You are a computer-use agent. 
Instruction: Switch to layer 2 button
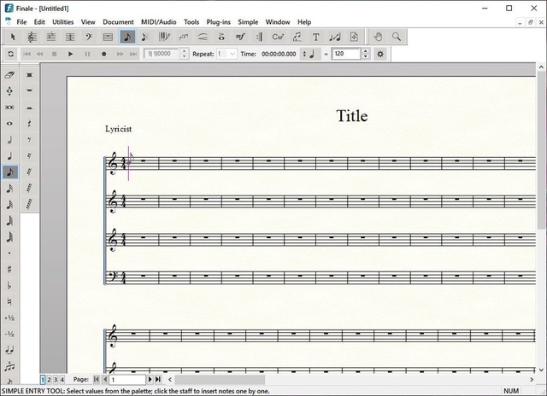tap(49, 379)
